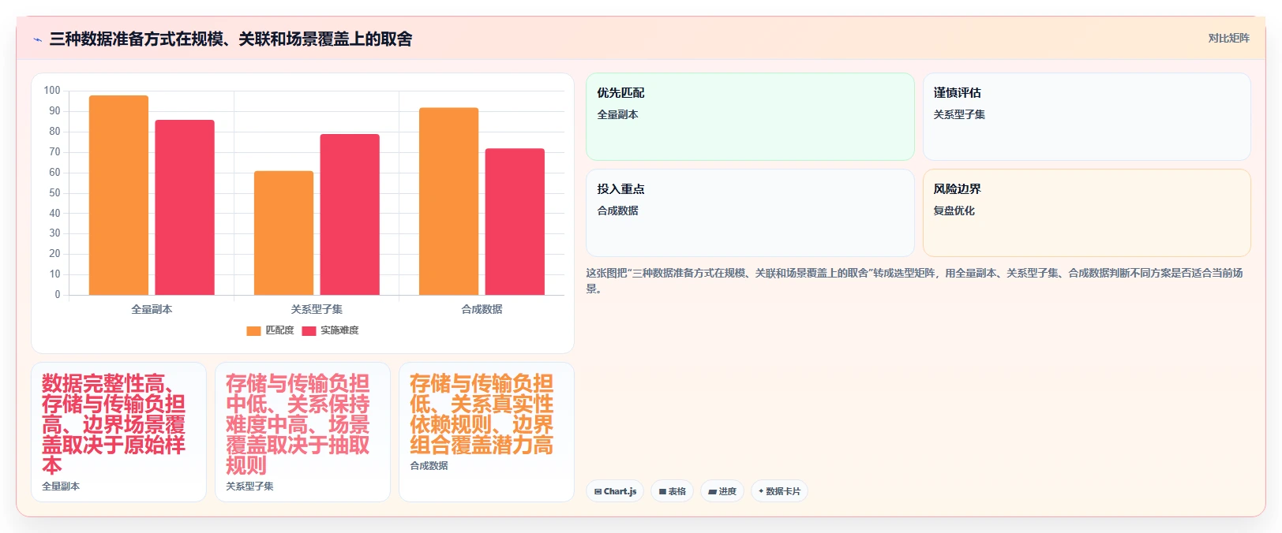1282x533 pixels.
Task: Click the 合成数据 x-axis label
Action: [482, 309]
